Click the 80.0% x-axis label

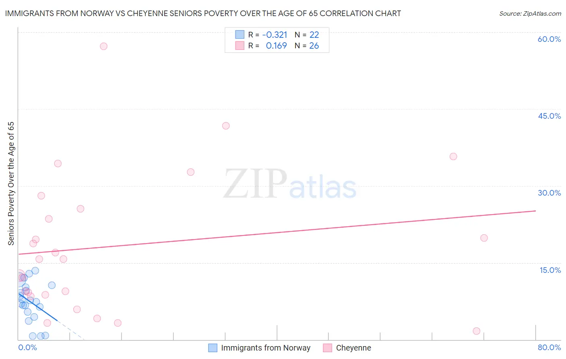pyautogui.click(x=549, y=347)
